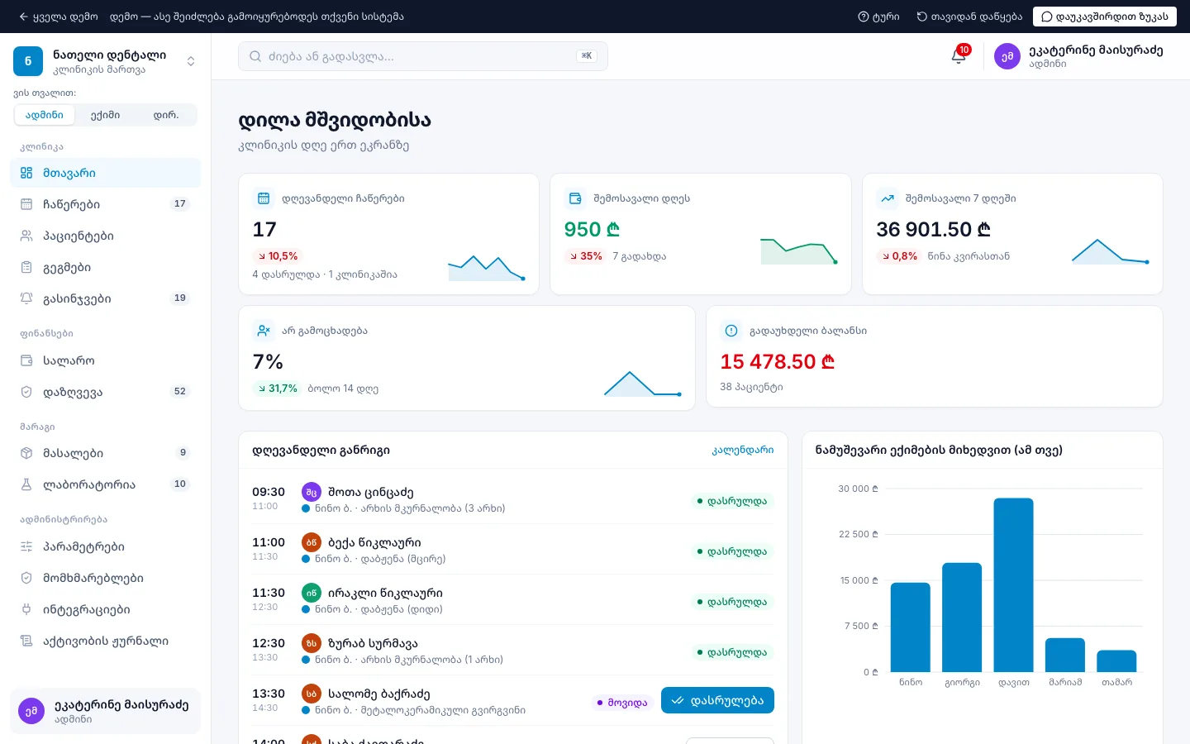Go back to ყველა დემო
The height and width of the screenshot is (744, 1190).
point(58,17)
